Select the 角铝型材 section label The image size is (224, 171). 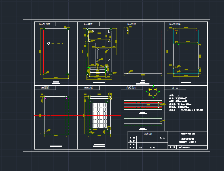coord(132,88)
